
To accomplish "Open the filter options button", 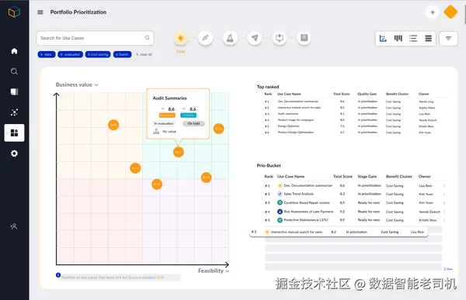I will (x=448, y=38).
